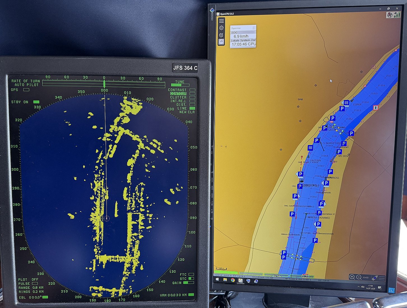
Task: Click the SOG 6.9 km/h dashboard value
Action: (x=241, y=36)
